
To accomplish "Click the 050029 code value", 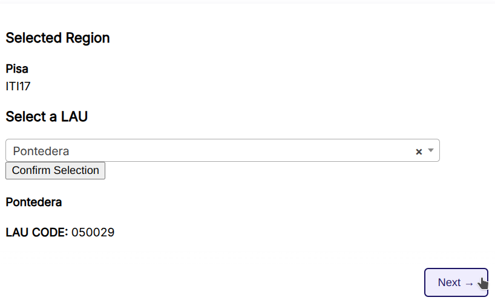I will click(x=93, y=232).
